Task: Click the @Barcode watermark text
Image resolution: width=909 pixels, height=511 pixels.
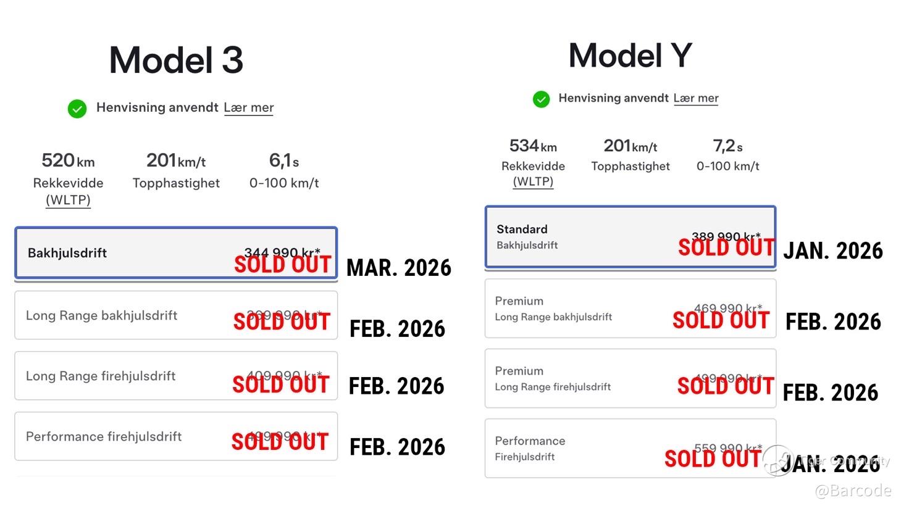Action: (853, 491)
